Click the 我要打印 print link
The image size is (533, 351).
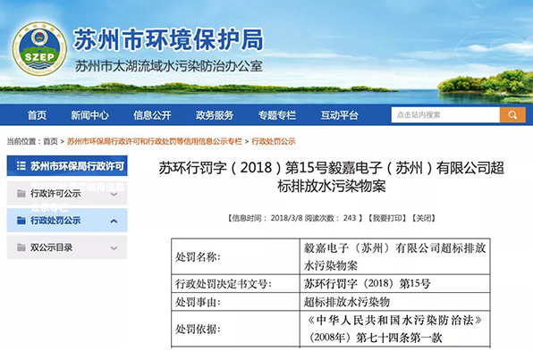(387, 218)
